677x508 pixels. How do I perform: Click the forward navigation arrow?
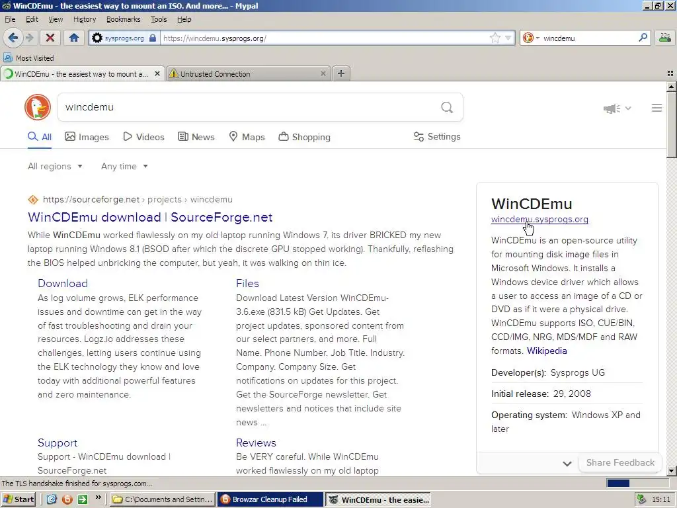29,38
